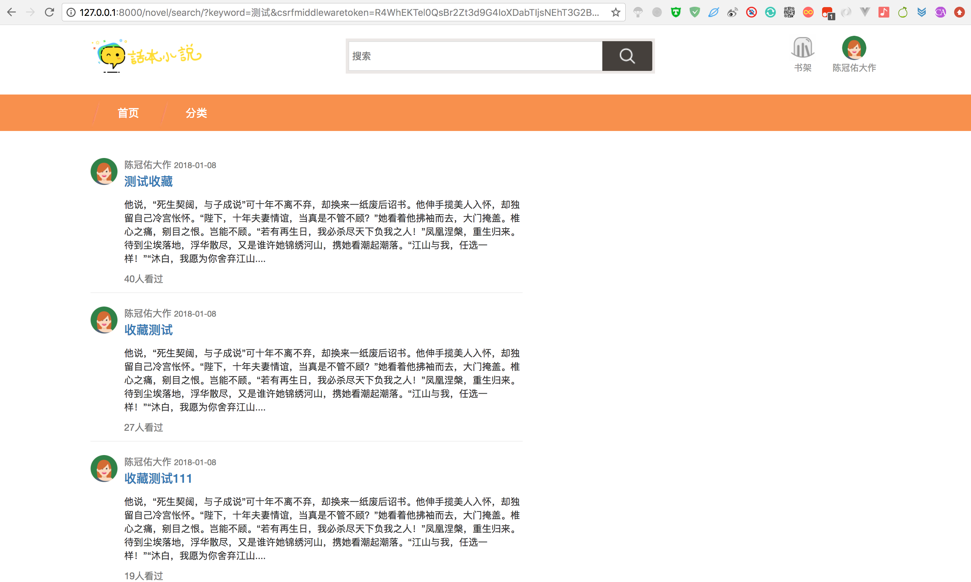Click the Weibo extension icon
Viewport: 971px width, 582px height.
(x=732, y=12)
